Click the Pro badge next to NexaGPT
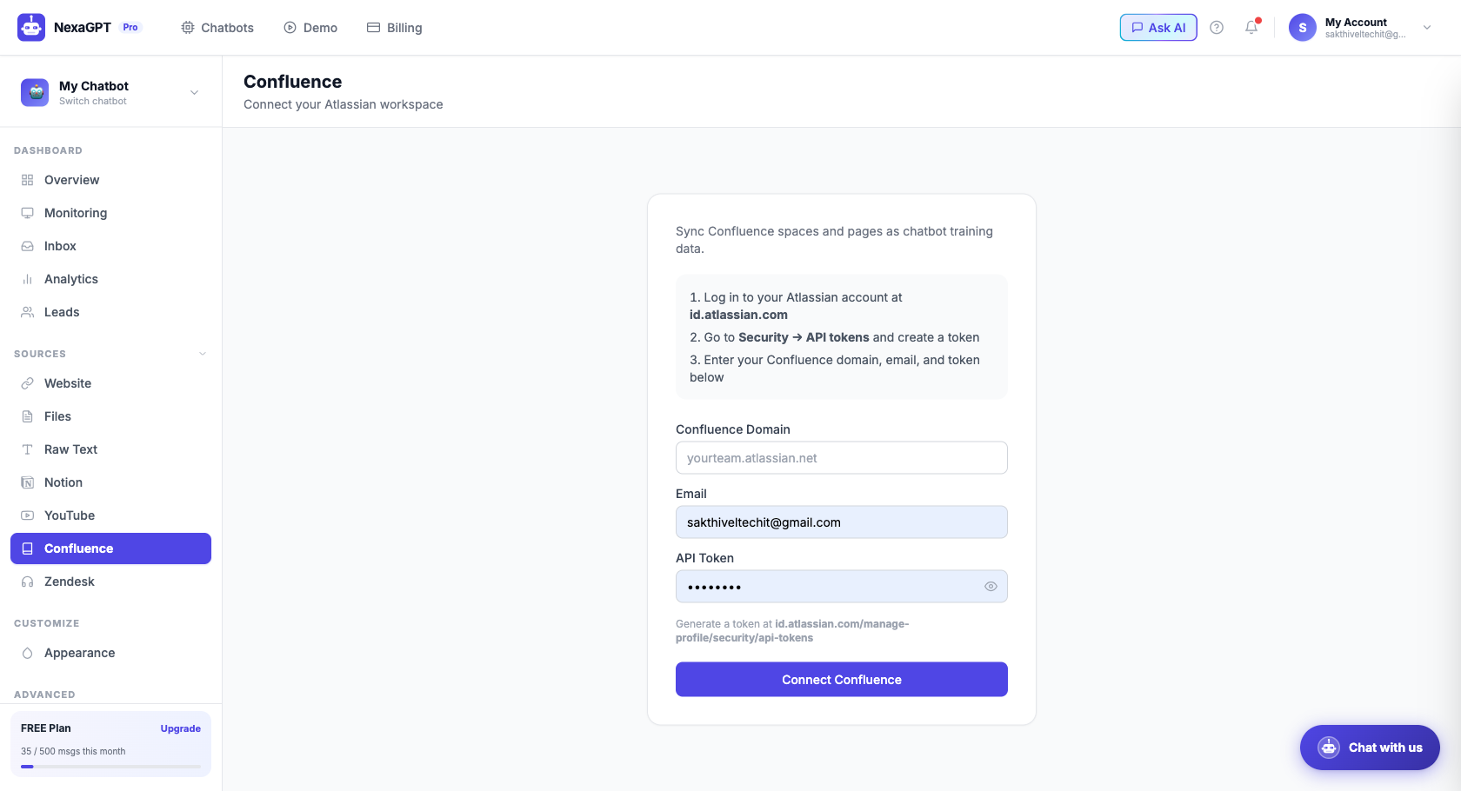Viewport: 1461px width, 791px height. [x=130, y=28]
